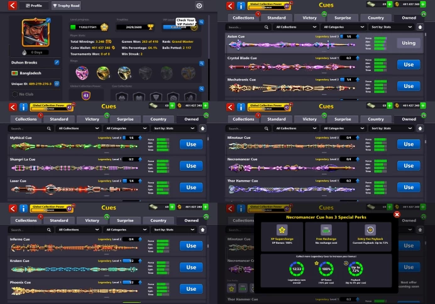Click Use for the Kraken Cue
The height and width of the screenshot is (304, 435).
tap(191, 268)
